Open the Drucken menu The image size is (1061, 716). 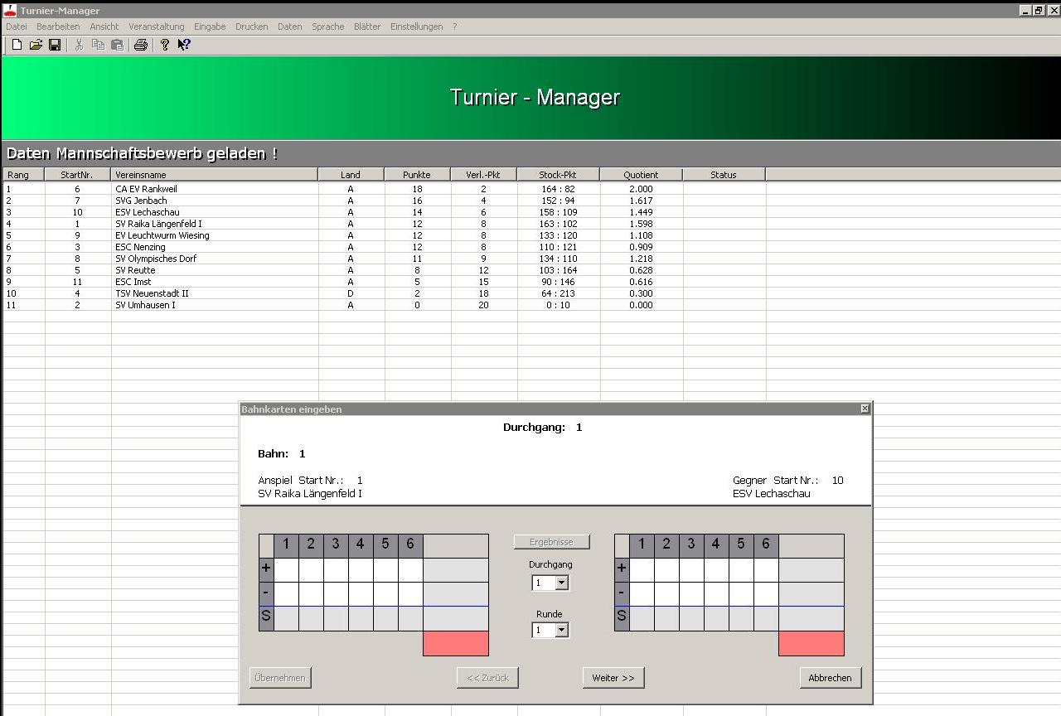coord(252,27)
